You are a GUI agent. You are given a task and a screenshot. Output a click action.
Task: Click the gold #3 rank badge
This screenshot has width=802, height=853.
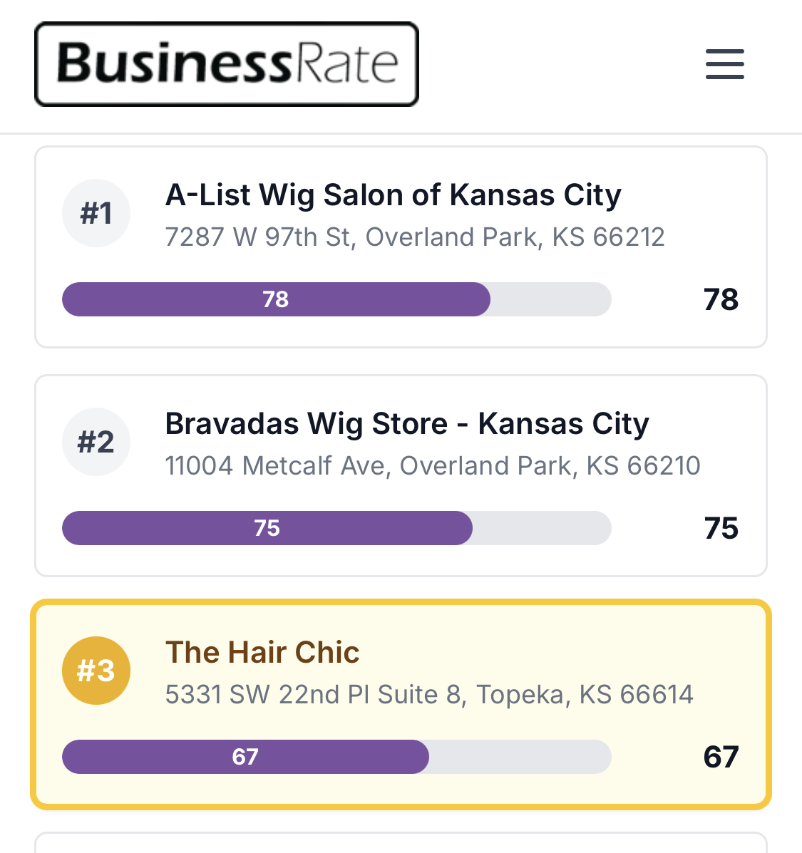click(x=96, y=671)
